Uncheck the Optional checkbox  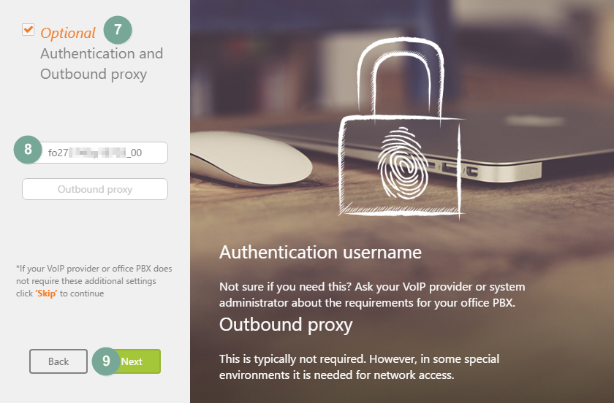[29, 30]
